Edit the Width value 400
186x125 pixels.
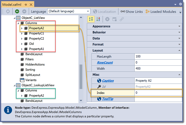pos(158,68)
